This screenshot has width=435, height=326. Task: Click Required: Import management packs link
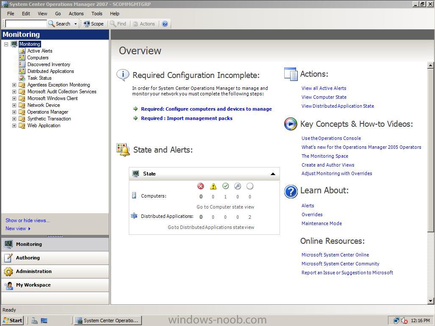click(187, 118)
